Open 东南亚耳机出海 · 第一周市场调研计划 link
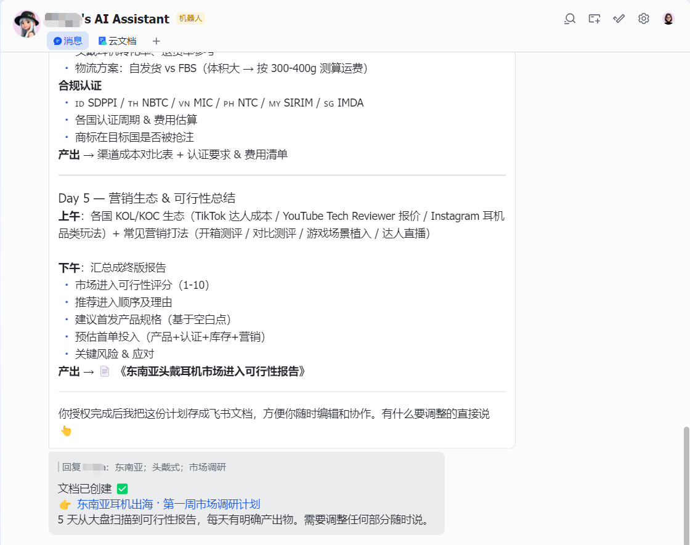 tap(168, 504)
